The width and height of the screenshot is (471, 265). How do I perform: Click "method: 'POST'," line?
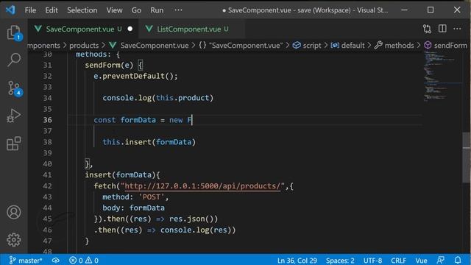click(135, 197)
